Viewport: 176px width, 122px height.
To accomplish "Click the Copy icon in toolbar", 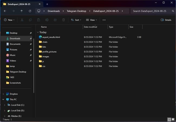I will tap(30, 20).
